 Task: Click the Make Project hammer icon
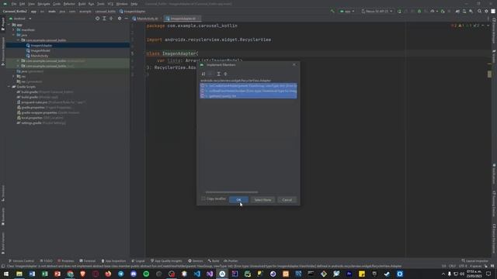tap(332, 11)
